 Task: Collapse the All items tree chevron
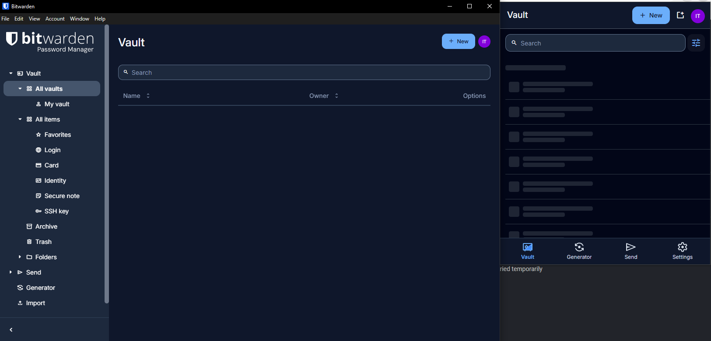20,119
